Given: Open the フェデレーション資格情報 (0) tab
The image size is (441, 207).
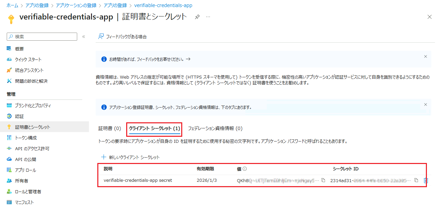Looking at the screenshot, I should pyautogui.click(x=215, y=128).
